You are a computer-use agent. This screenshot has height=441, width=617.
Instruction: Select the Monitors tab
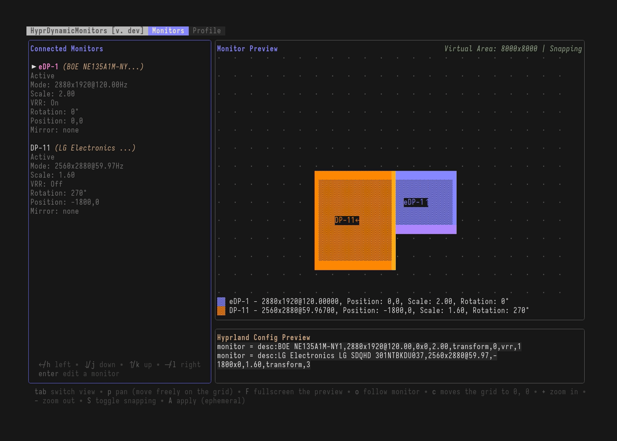tap(168, 30)
